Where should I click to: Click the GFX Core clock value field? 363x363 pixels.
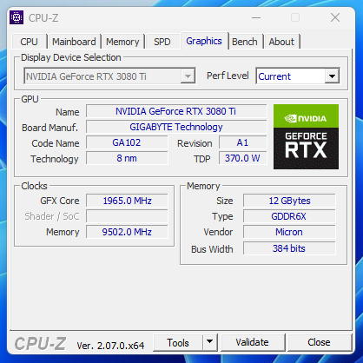(x=127, y=201)
